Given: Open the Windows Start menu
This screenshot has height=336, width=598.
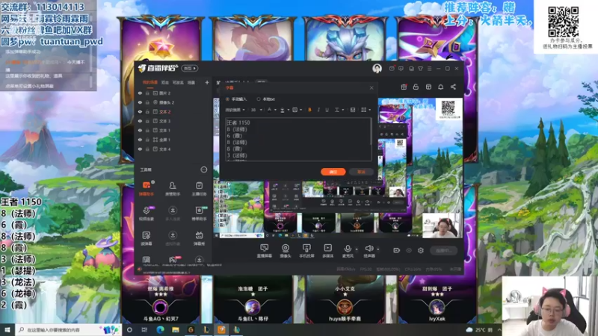Looking at the screenshot, I should click(x=7, y=330).
